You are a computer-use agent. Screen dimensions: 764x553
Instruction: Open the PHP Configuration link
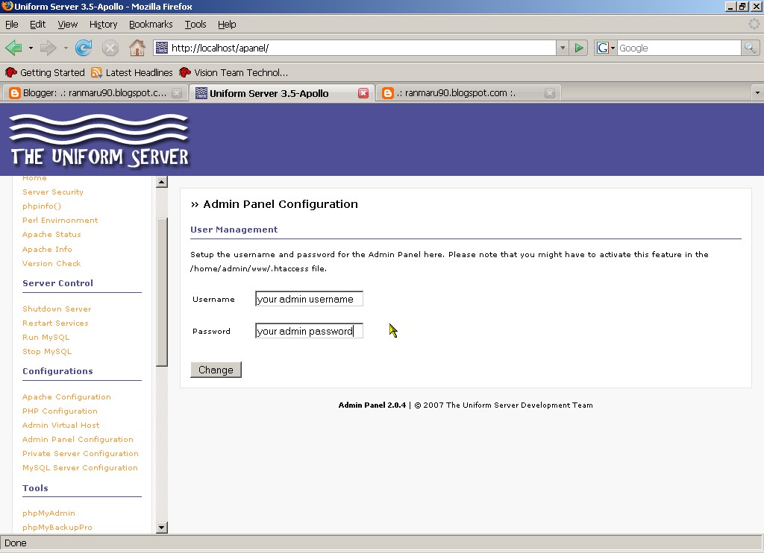(x=60, y=411)
